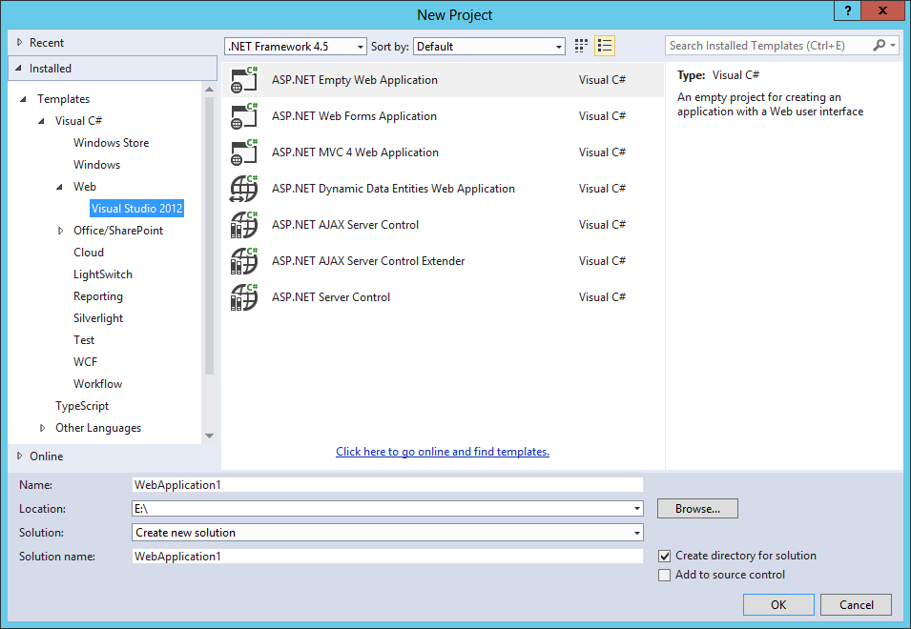Viewport: 911px width, 629px height.
Task: Click the search magnifier icon
Action: 880,45
